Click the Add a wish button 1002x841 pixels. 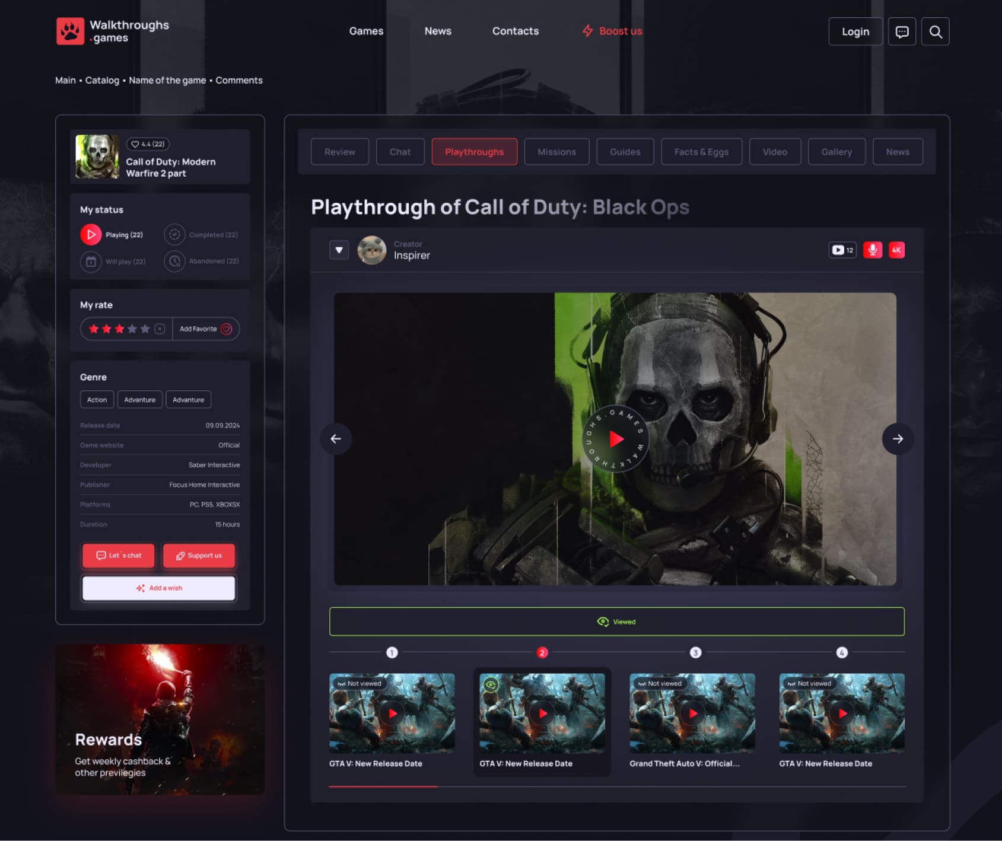(x=159, y=588)
